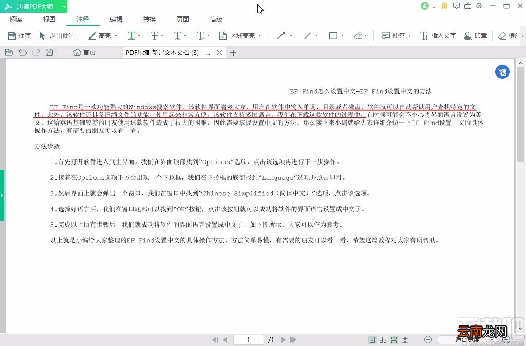Viewport: 526px width, 346px height.
Task: Select the pencil freehand tool
Action: 358,35
